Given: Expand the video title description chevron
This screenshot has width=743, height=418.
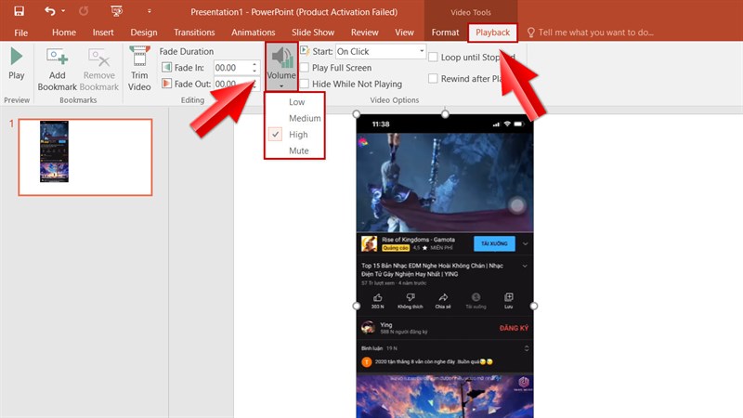Looking at the screenshot, I should tap(525, 267).
